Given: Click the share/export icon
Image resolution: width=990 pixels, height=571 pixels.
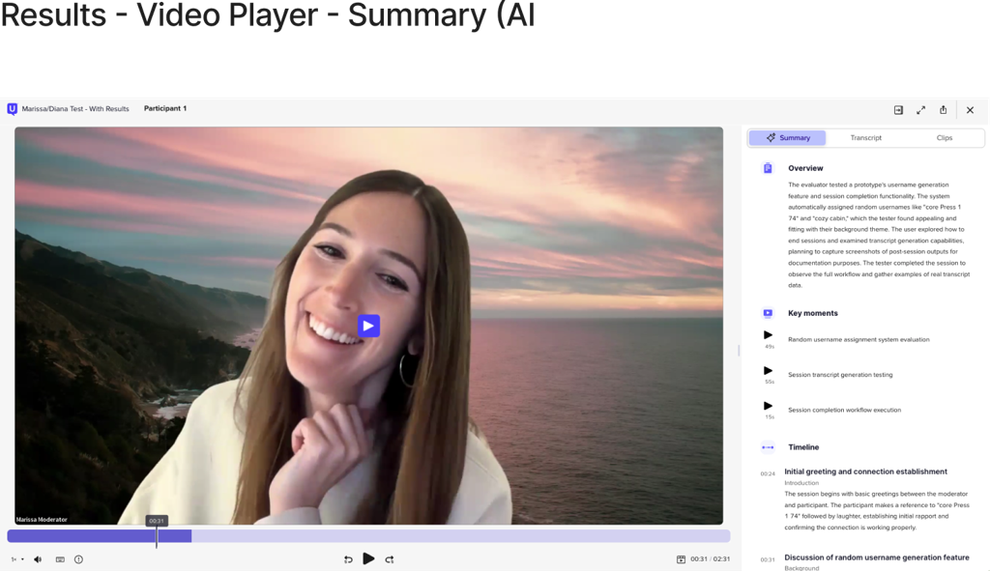Looking at the screenshot, I should tap(943, 110).
